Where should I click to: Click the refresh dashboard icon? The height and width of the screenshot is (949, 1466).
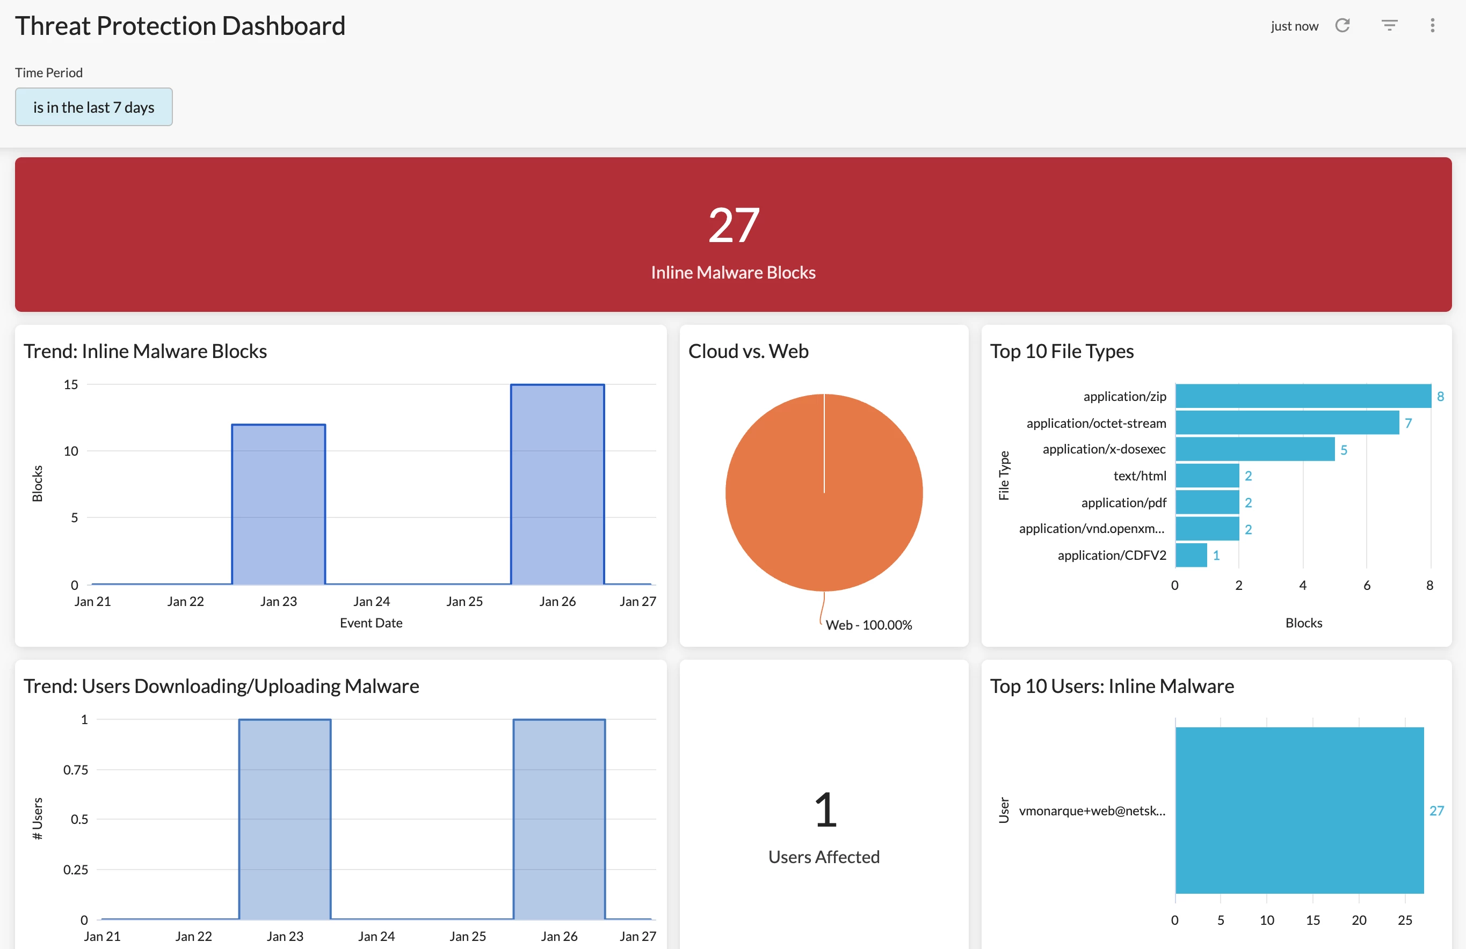tap(1341, 25)
